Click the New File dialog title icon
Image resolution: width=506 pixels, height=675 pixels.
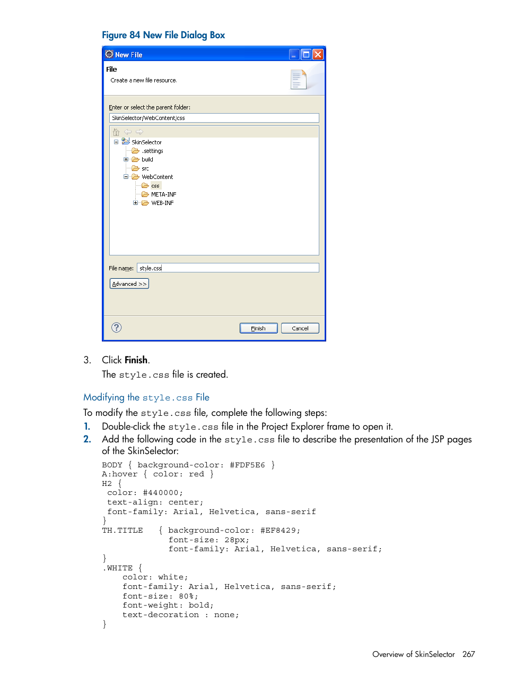109,54
